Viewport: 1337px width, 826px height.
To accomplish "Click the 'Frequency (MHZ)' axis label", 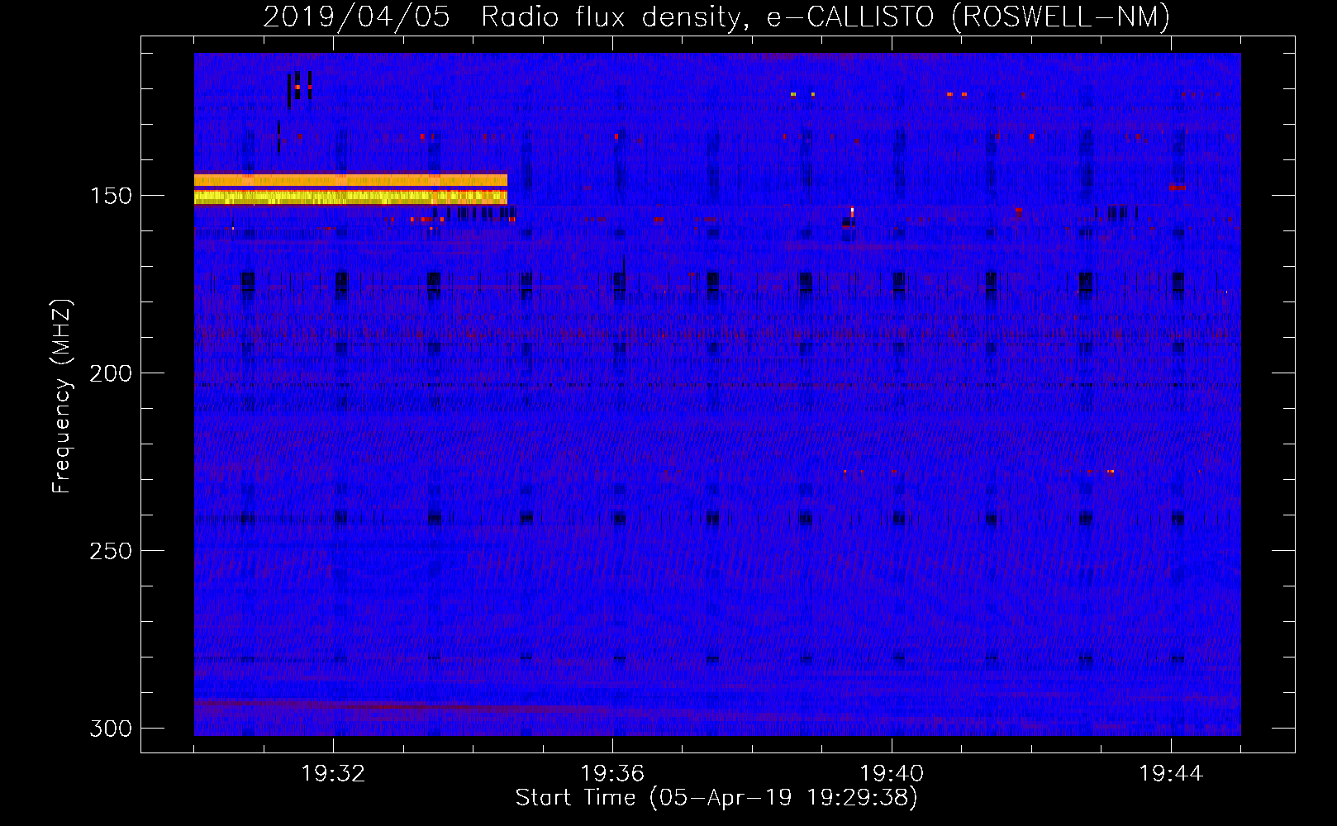I will point(62,396).
